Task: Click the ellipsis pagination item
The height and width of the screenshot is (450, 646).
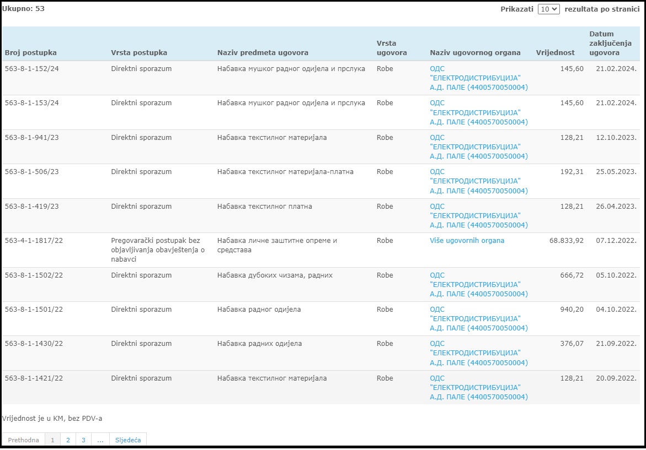Action: coord(100,440)
